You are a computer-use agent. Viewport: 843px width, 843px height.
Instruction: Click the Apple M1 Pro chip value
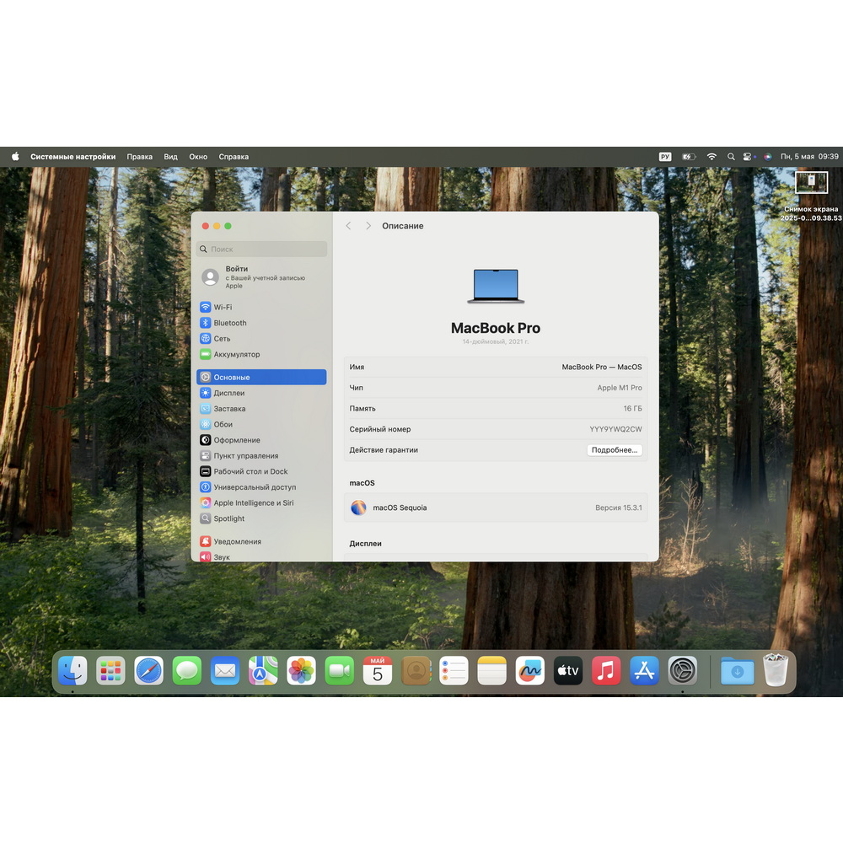point(620,388)
